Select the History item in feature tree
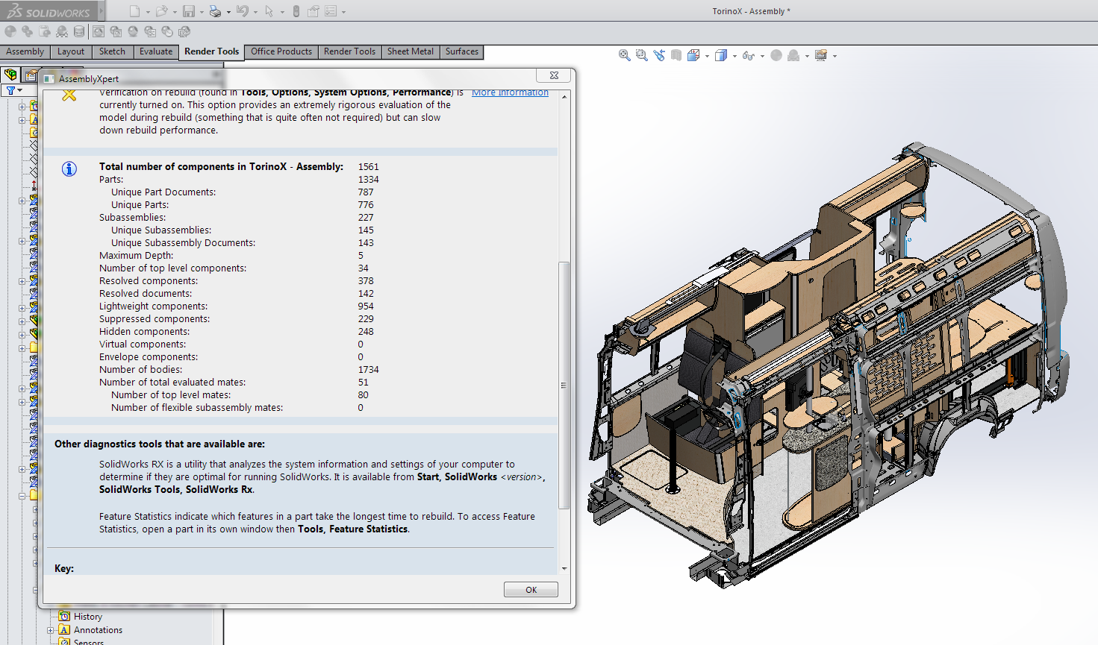This screenshot has height=645, width=1098. (x=87, y=617)
